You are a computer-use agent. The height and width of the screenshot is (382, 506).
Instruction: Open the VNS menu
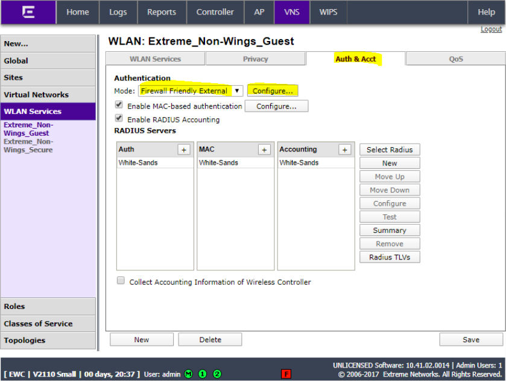tap(292, 12)
